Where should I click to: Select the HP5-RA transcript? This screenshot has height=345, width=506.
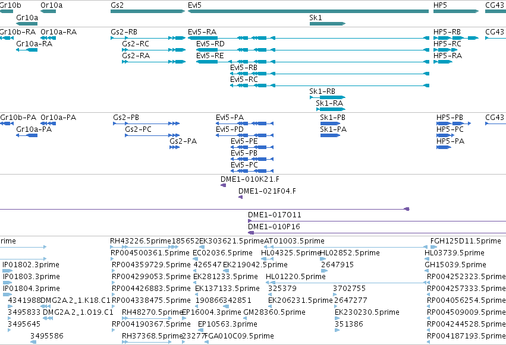[443, 62]
